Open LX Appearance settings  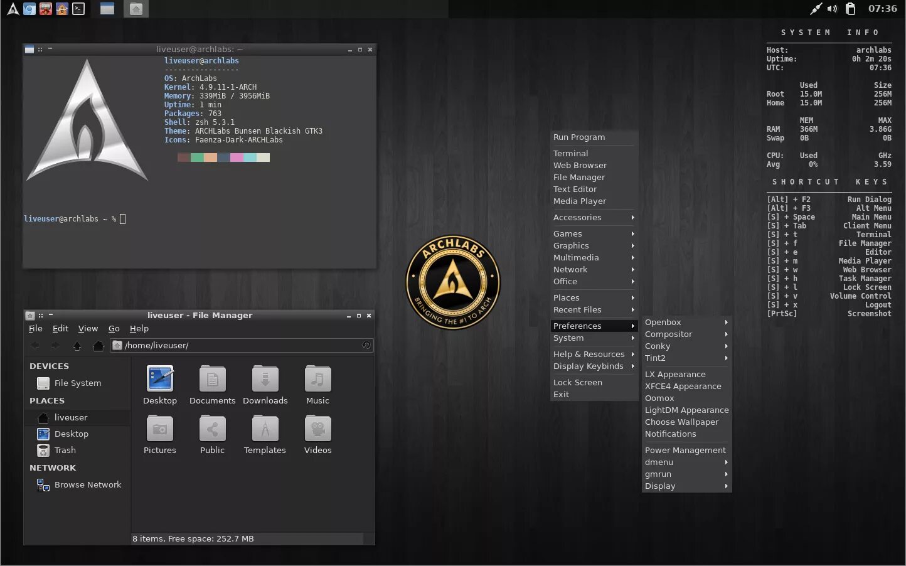coord(686,374)
